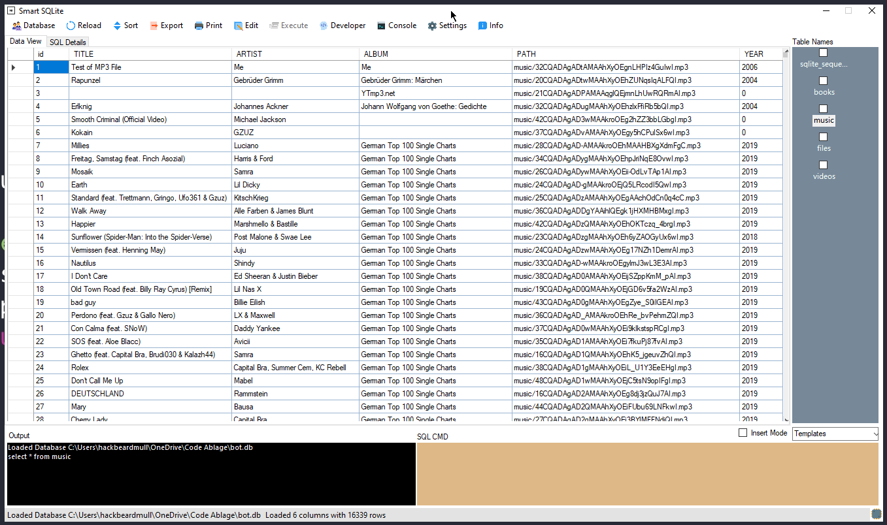Click the Print icon
The image size is (887, 525).
[199, 25]
